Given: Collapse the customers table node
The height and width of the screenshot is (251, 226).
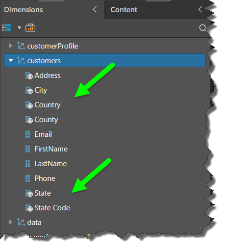Looking at the screenshot, I should point(11,60).
